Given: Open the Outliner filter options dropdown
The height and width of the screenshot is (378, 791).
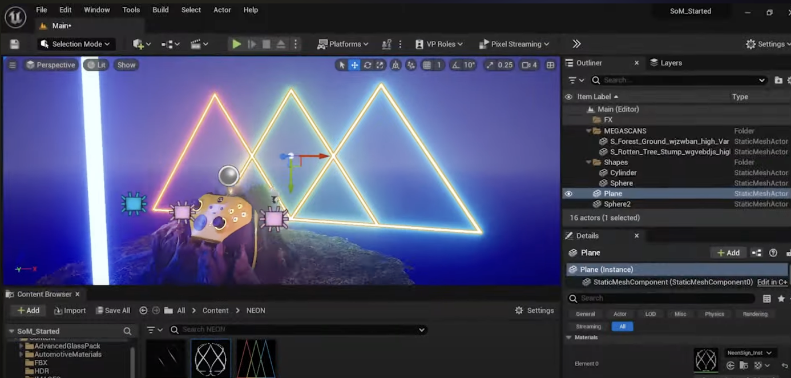Looking at the screenshot, I should pyautogui.click(x=575, y=81).
